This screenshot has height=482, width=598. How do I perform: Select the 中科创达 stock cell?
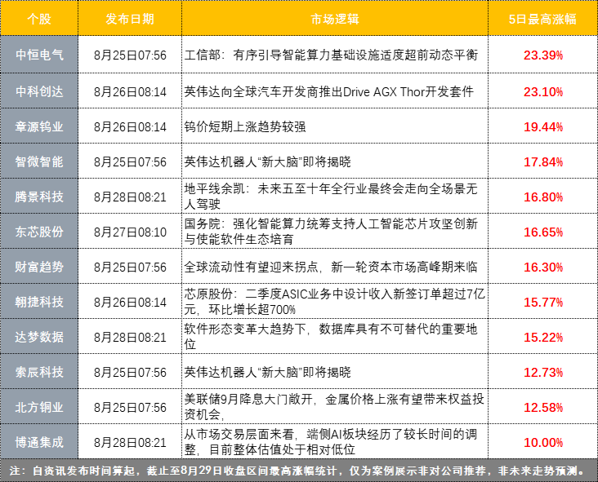(x=39, y=91)
